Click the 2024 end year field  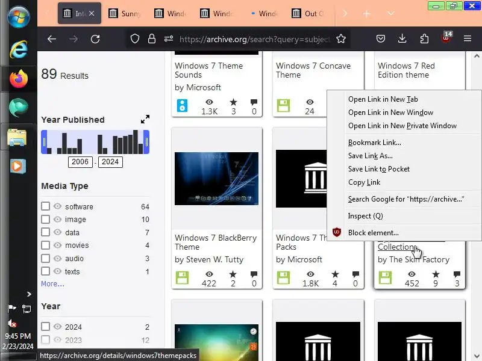110,162
